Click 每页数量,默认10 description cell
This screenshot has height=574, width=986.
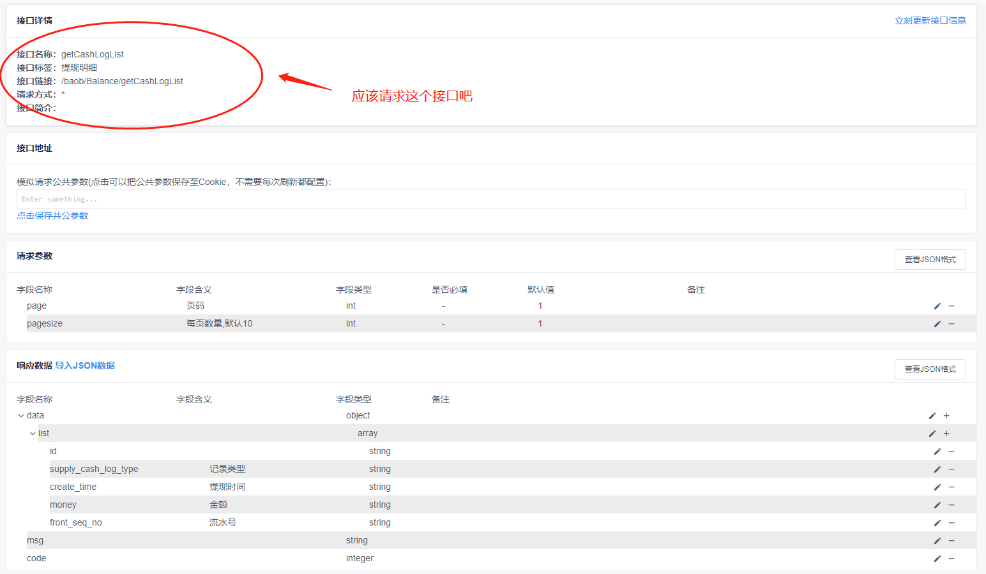click(x=219, y=323)
